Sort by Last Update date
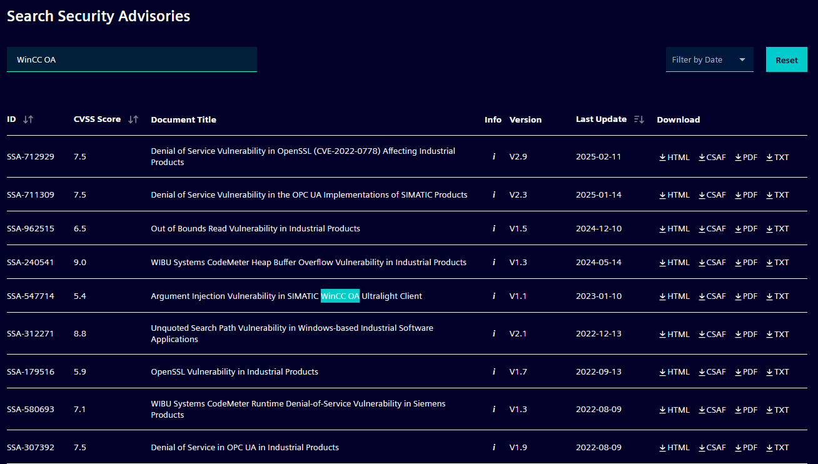The image size is (818, 464). pos(639,119)
